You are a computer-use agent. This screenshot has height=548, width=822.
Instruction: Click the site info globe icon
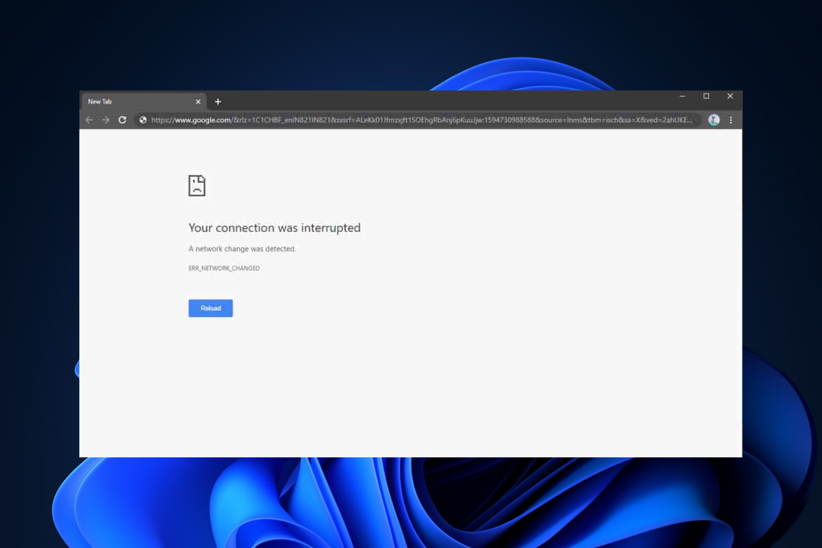pyautogui.click(x=143, y=120)
